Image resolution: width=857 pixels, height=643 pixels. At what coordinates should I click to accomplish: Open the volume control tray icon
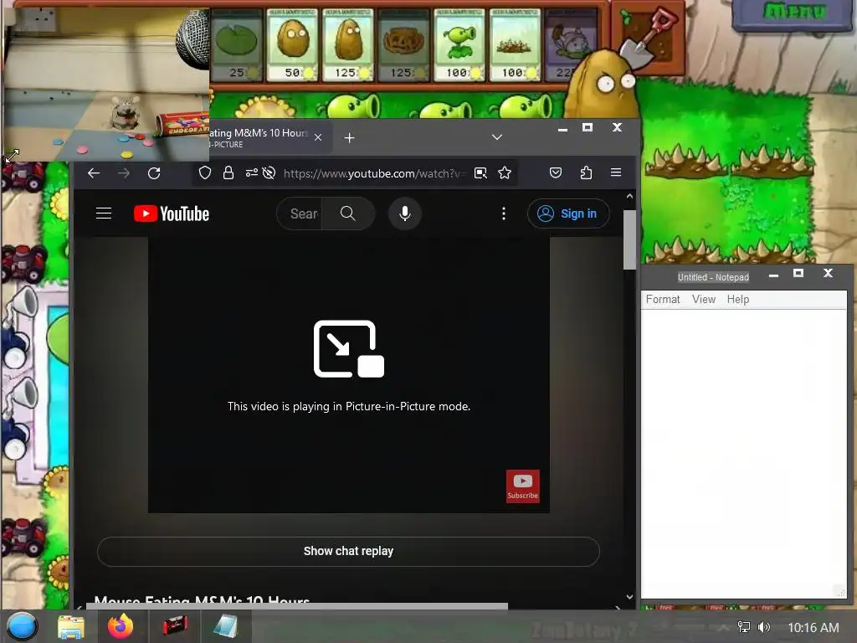[x=764, y=627]
